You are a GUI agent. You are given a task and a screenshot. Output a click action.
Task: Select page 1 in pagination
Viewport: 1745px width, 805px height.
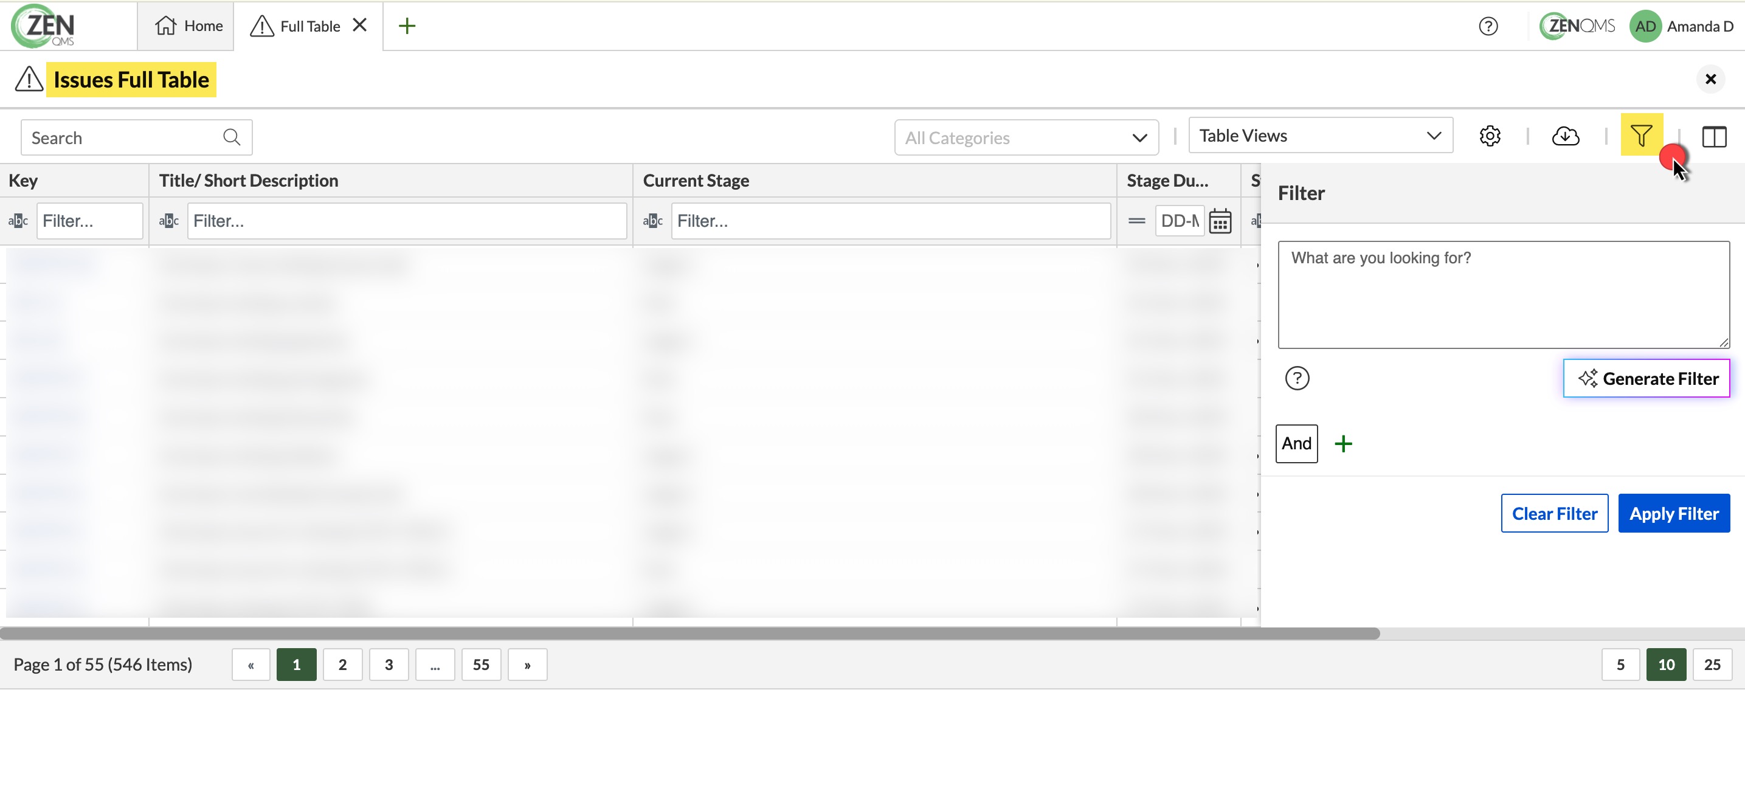(296, 665)
